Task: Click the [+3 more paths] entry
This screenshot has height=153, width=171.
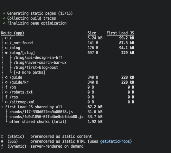Action: point(30,72)
